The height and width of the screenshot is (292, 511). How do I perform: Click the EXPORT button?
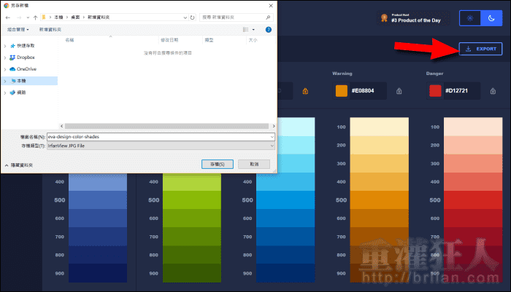coord(480,49)
